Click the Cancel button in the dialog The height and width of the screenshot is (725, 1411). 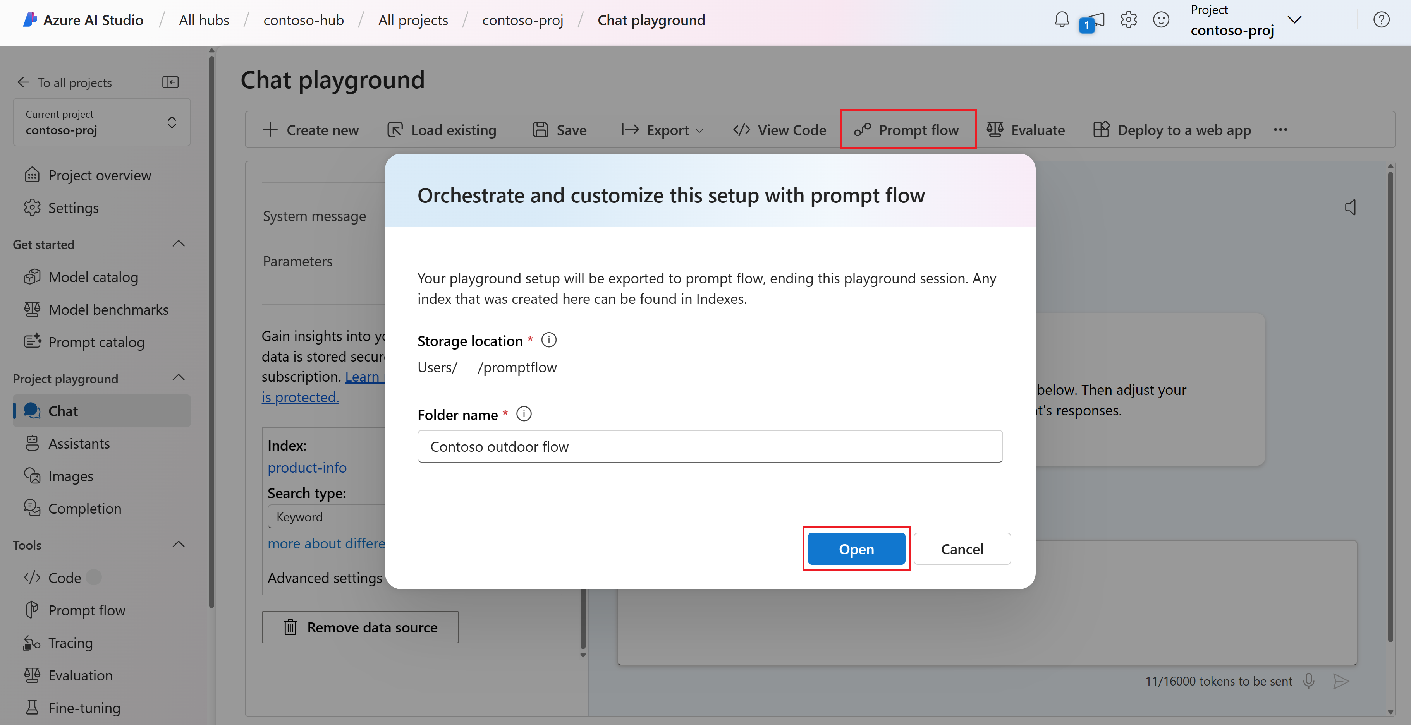[962, 548]
